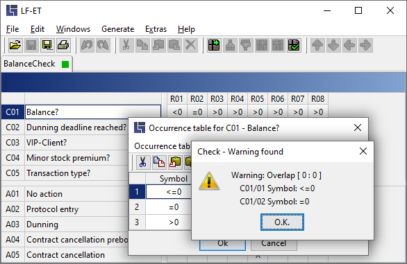Select the =0 symbol cell in row 2

[x=169, y=207]
